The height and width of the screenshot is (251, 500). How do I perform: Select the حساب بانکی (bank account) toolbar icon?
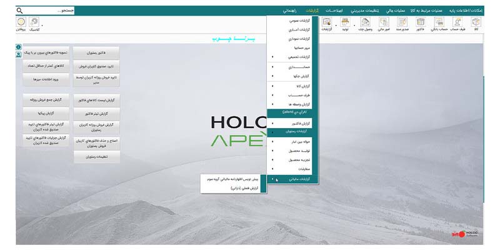coord(439,22)
